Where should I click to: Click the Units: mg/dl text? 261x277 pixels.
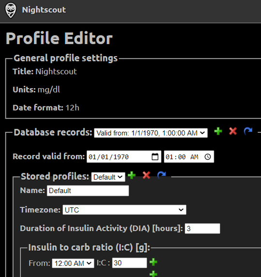(36, 90)
